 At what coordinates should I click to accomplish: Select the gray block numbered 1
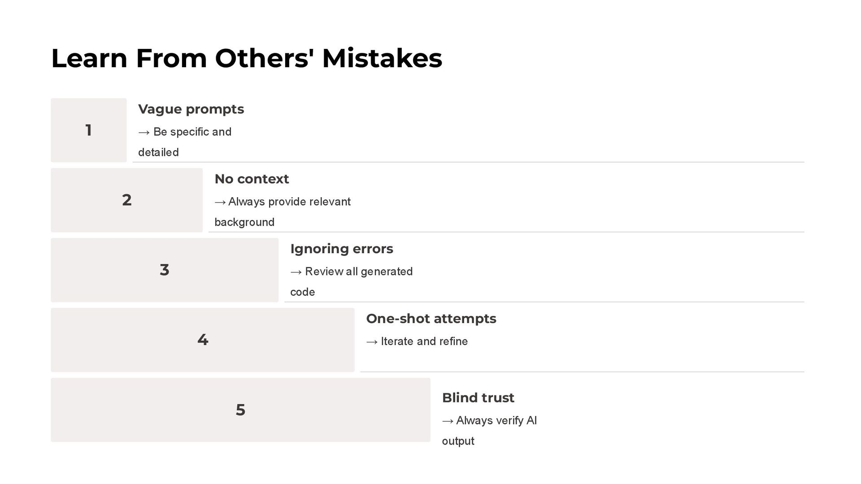tap(88, 130)
